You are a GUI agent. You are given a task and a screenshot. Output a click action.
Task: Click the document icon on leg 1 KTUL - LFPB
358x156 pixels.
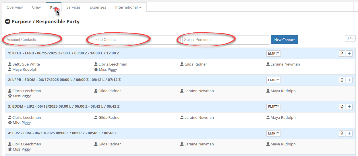[x=342, y=54]
